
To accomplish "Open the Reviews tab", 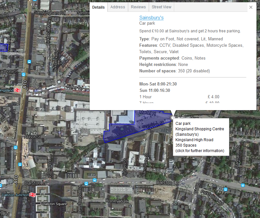I will click(138, 7).
